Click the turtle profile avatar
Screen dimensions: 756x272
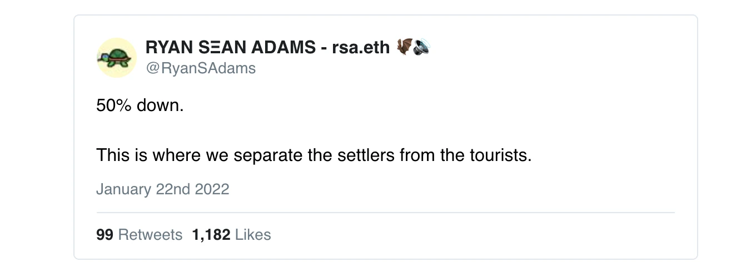pos(116,58)
